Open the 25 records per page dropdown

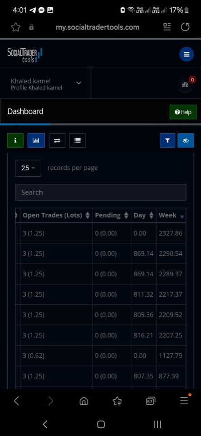pyautogui.click(x=28, y=168)
